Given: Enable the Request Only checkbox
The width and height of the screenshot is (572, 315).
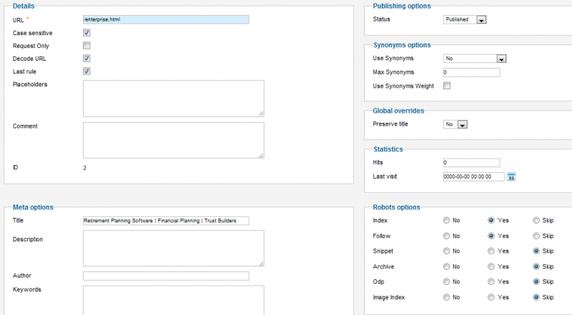Looking at the screenshot, I should pos(87,46).
